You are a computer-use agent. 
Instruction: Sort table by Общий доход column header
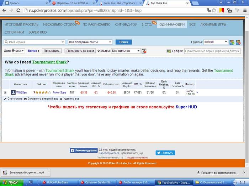point(111,84)
